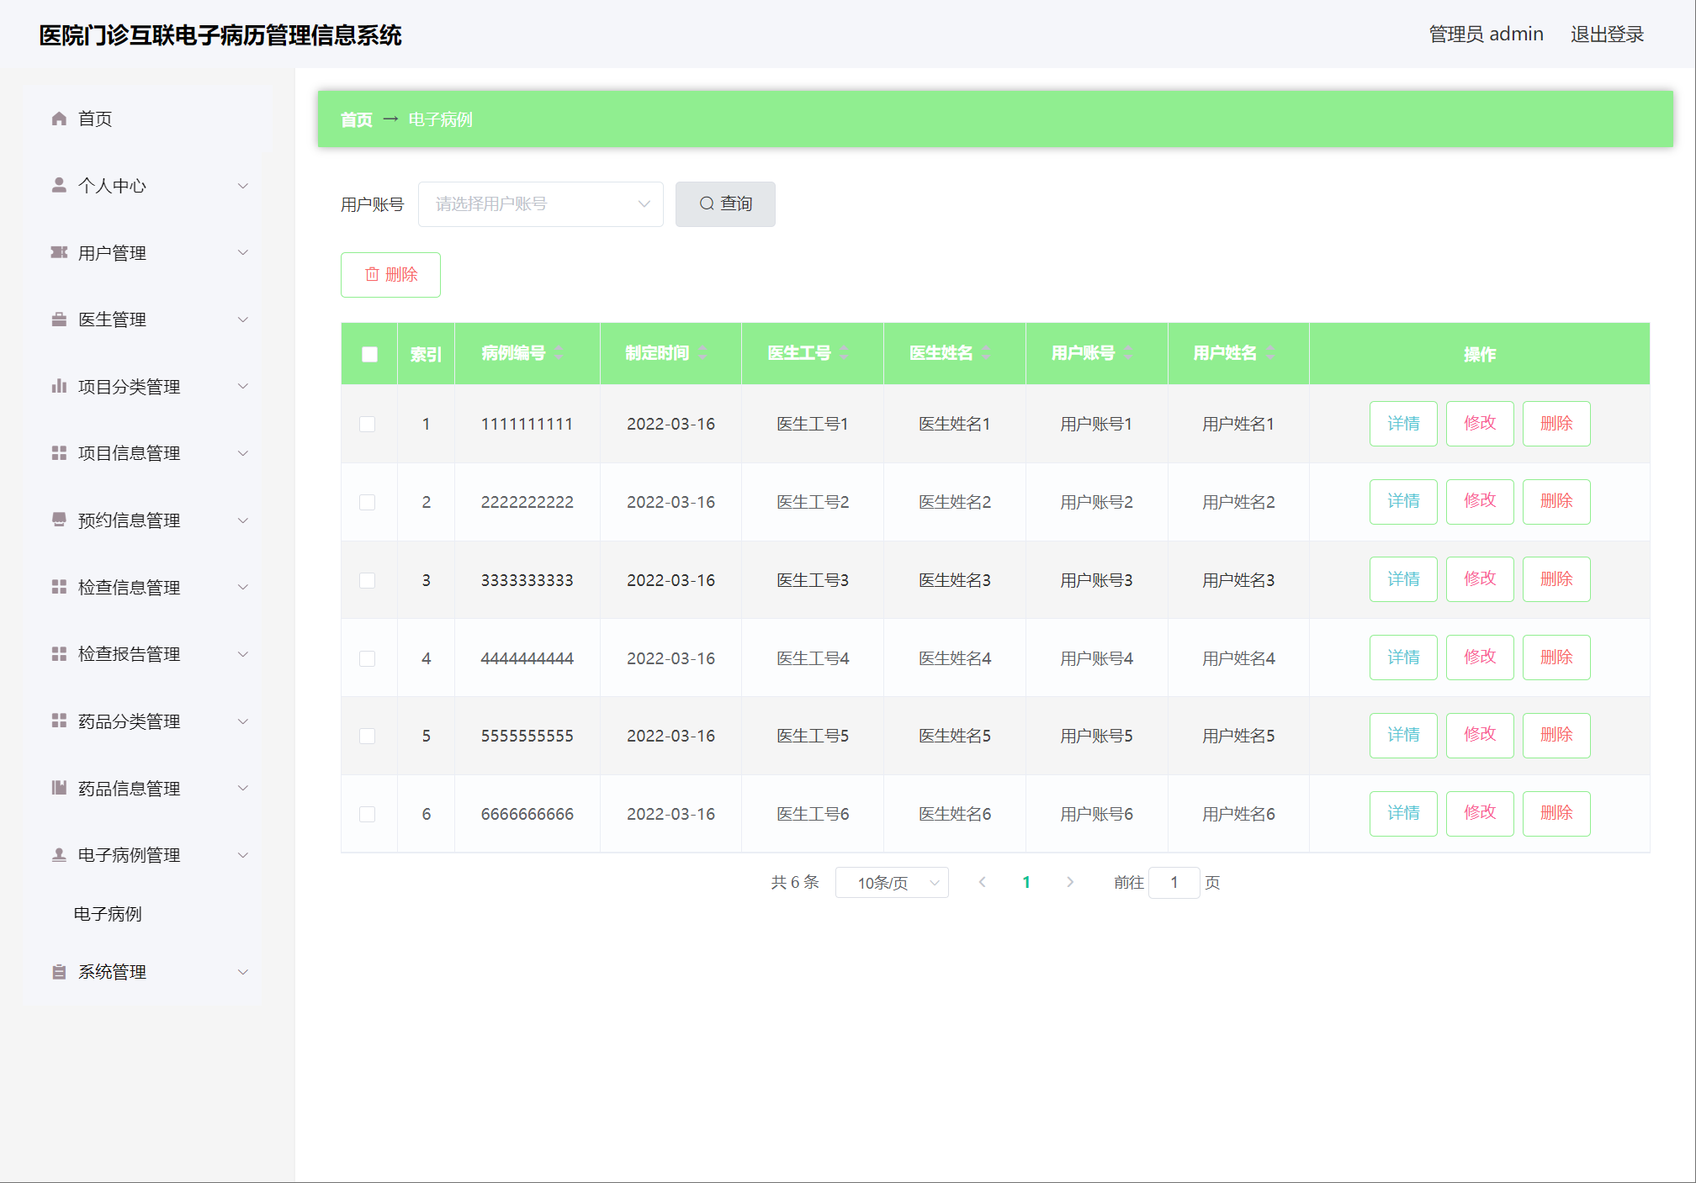Click sort arrows on 病例编号 column

[x=559, y=353]
